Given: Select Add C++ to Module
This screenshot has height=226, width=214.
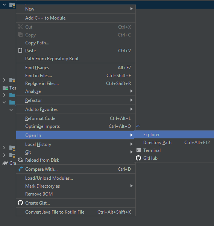Looking at the screenshot, I should pos(76,18).
